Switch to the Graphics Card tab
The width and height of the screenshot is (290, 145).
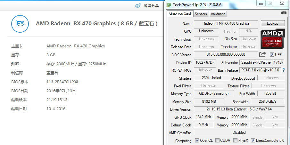tap(180, 13)
